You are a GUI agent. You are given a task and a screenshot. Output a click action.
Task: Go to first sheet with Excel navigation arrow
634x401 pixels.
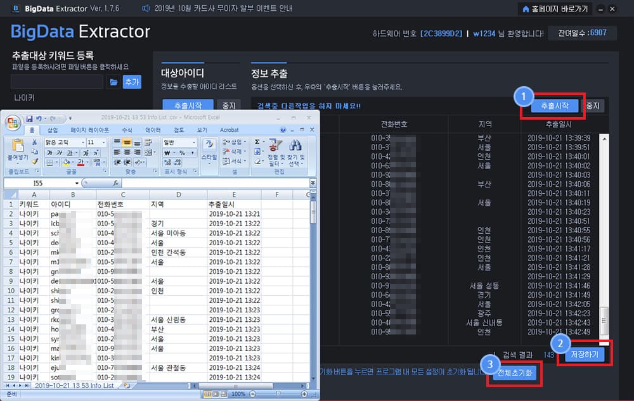click(x=7, y=386)
